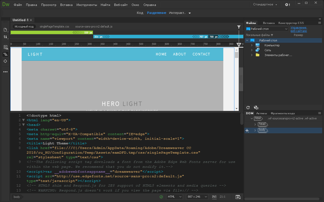324x202 pixels.
Task: Switch to the Фрагменты кода tab
Action: point(283,113)
